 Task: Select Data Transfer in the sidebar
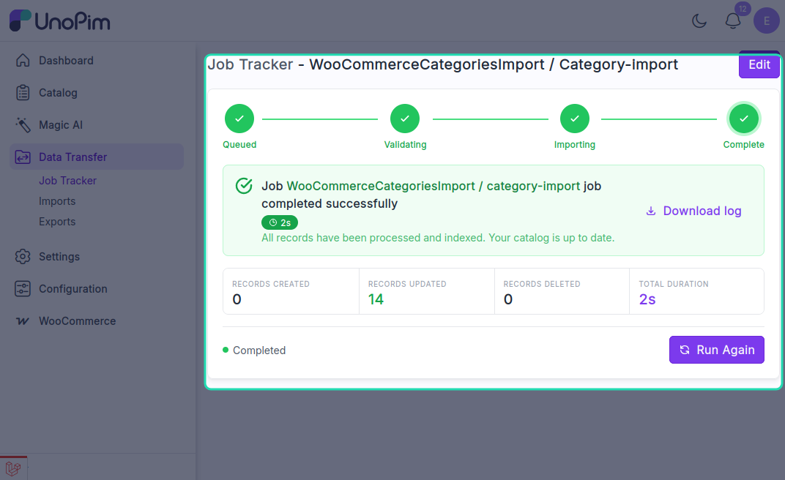click(x=97, y=157)
